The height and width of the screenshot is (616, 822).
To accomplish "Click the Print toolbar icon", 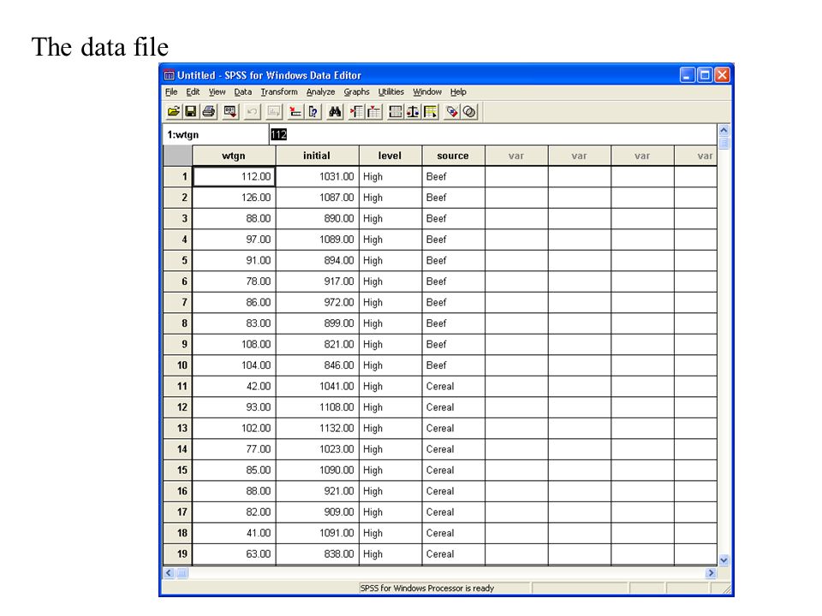I will pyautogui.click(x=209, y=111).
